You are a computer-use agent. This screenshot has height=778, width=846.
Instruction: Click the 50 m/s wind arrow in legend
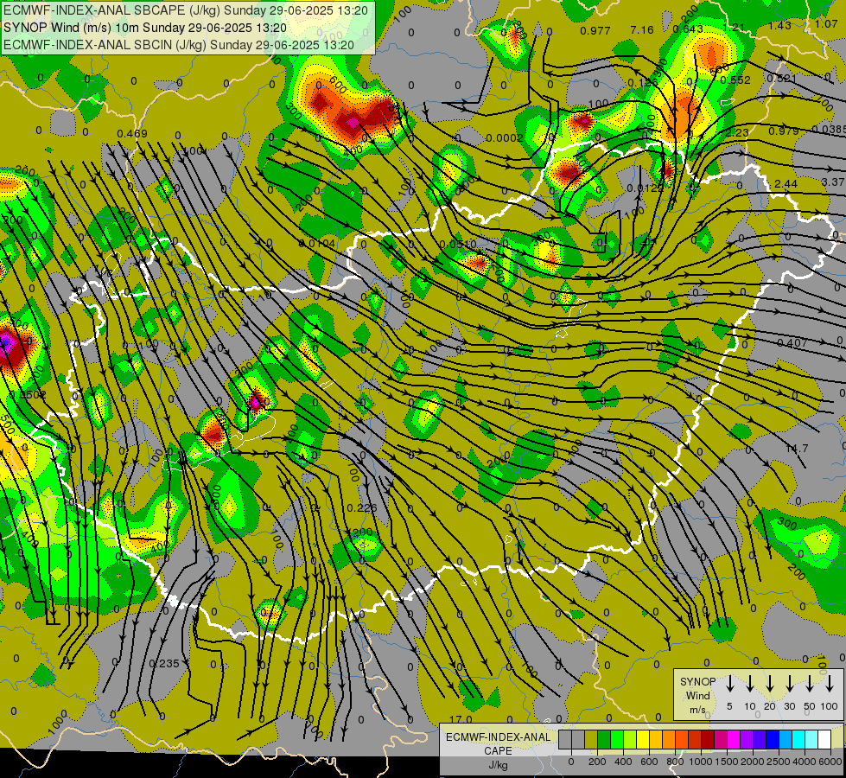(810, 684)
